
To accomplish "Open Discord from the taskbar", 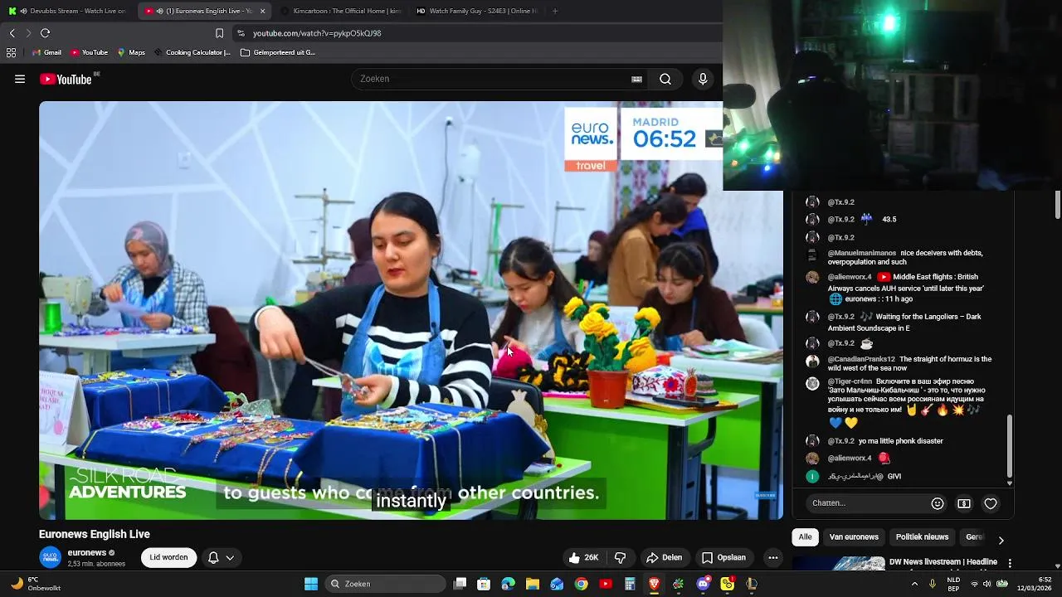I will click(x=703, y=584).
